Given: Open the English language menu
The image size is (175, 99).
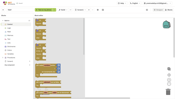Looking at the screenshot, I should (135, 3).
